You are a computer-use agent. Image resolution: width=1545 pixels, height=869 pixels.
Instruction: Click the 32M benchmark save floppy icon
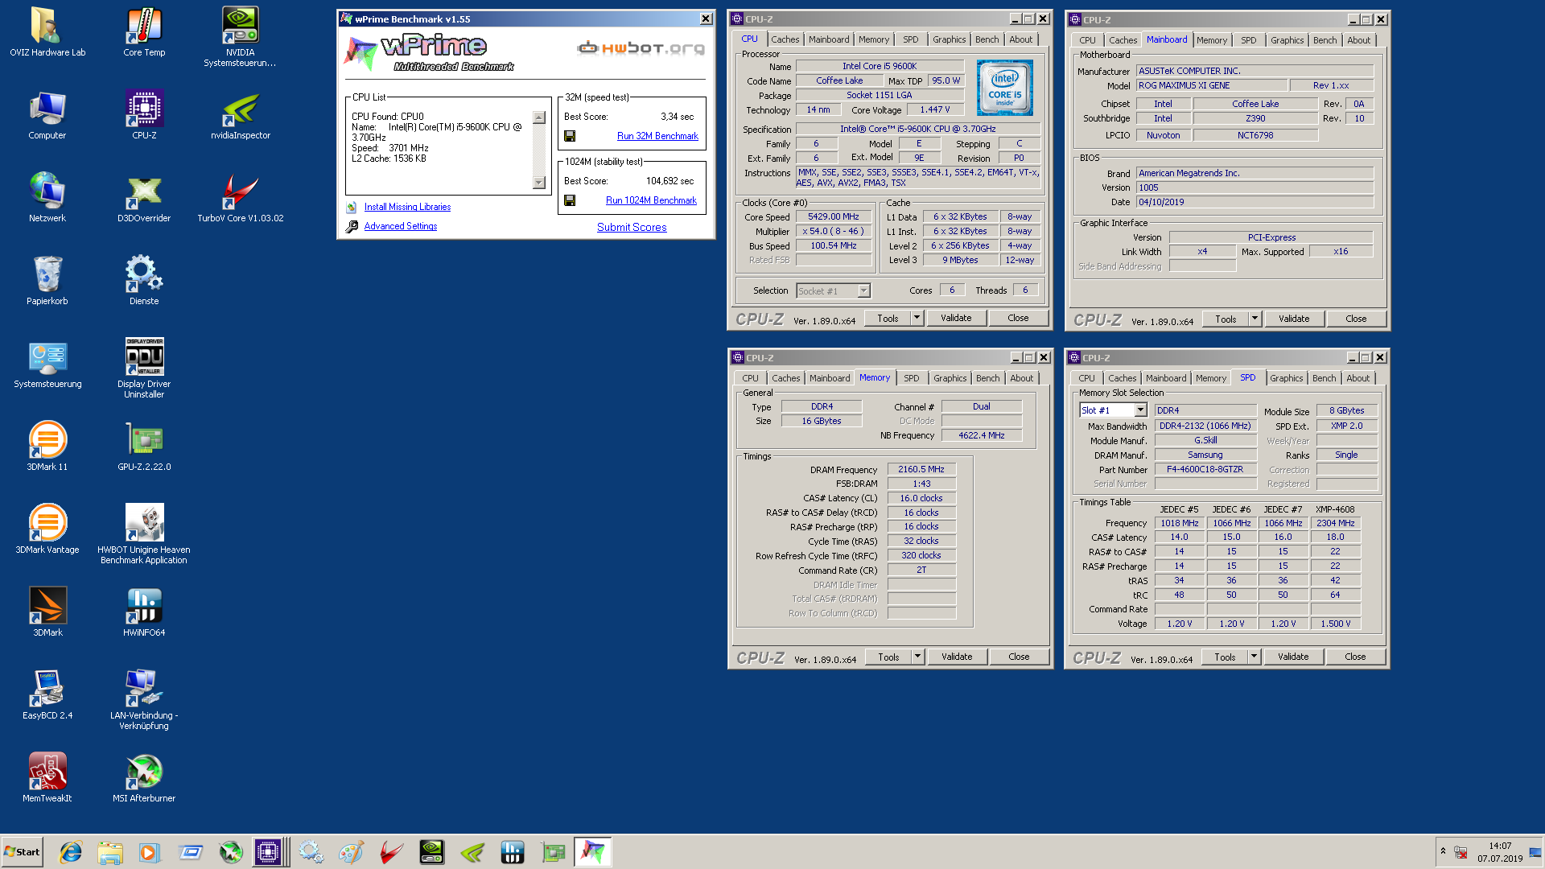570,136
